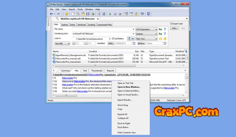Switch to the Thumbnails tab

97,71
